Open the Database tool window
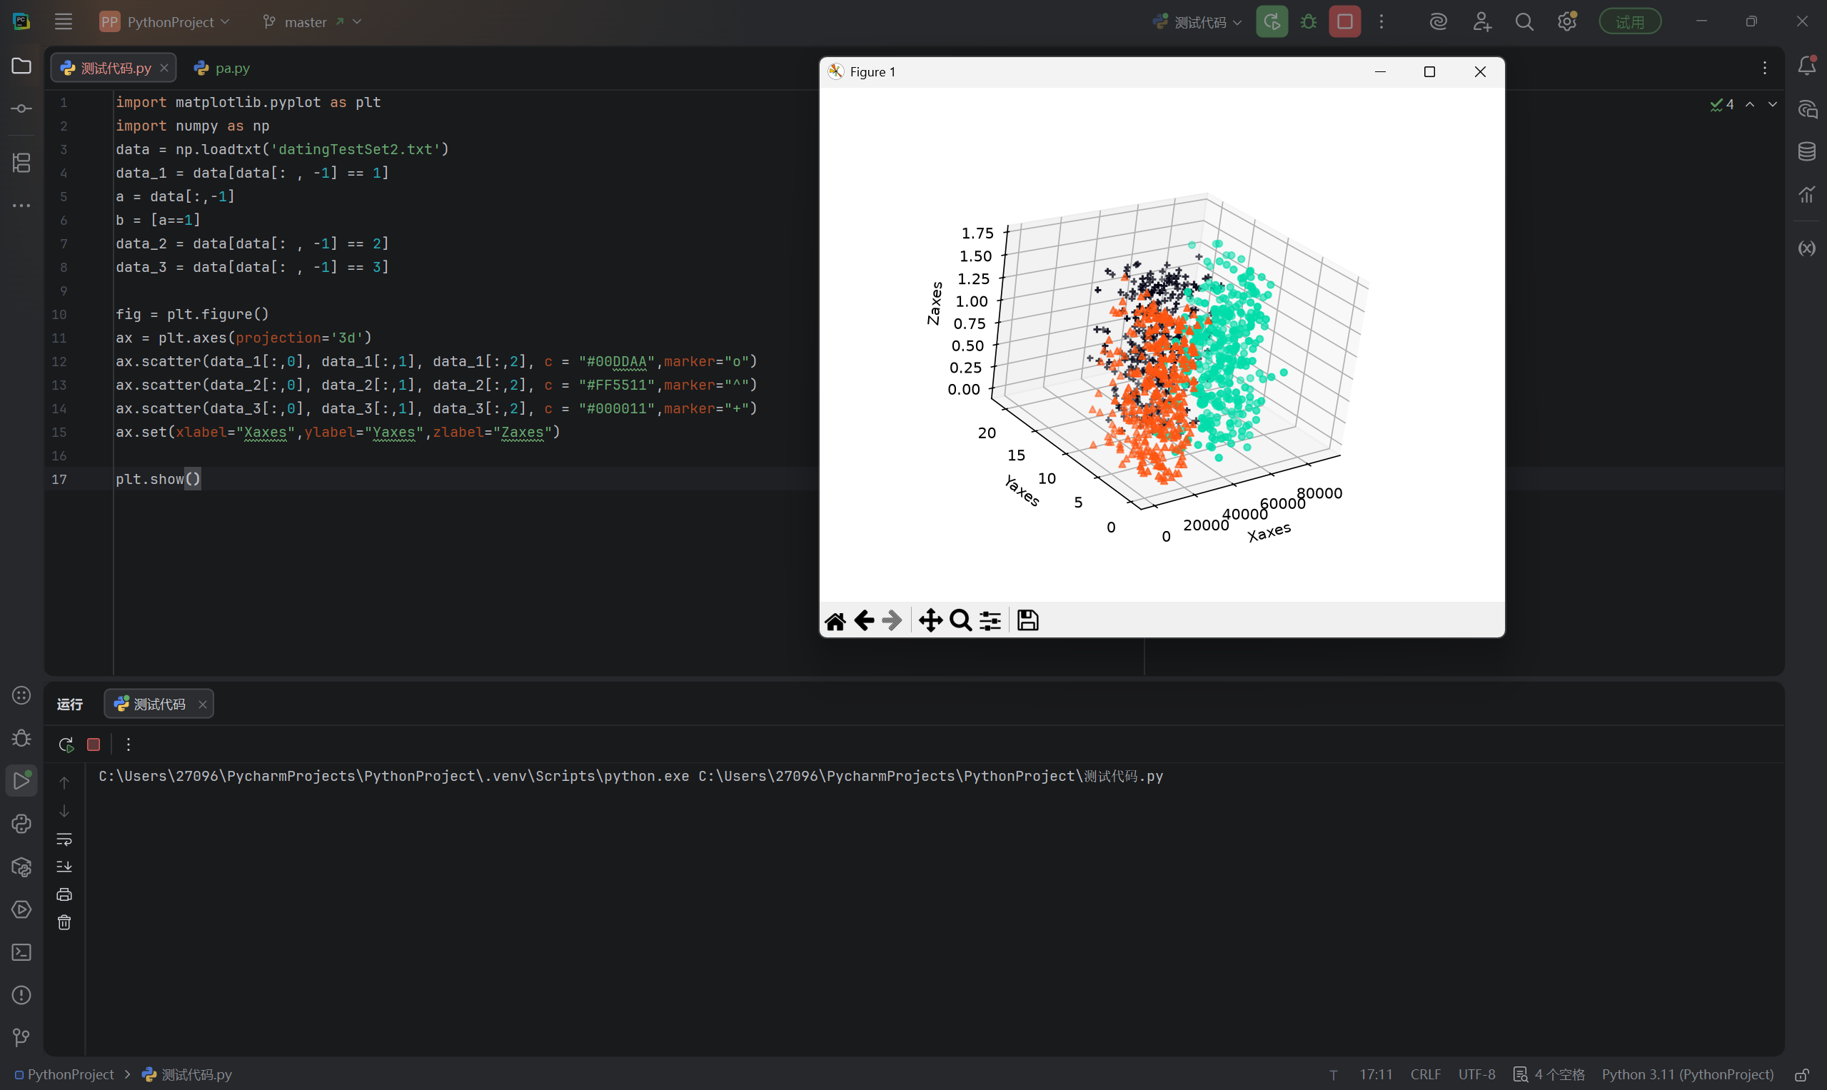The height and width of the screenshot is (1090, 1827). [1806, 152]
